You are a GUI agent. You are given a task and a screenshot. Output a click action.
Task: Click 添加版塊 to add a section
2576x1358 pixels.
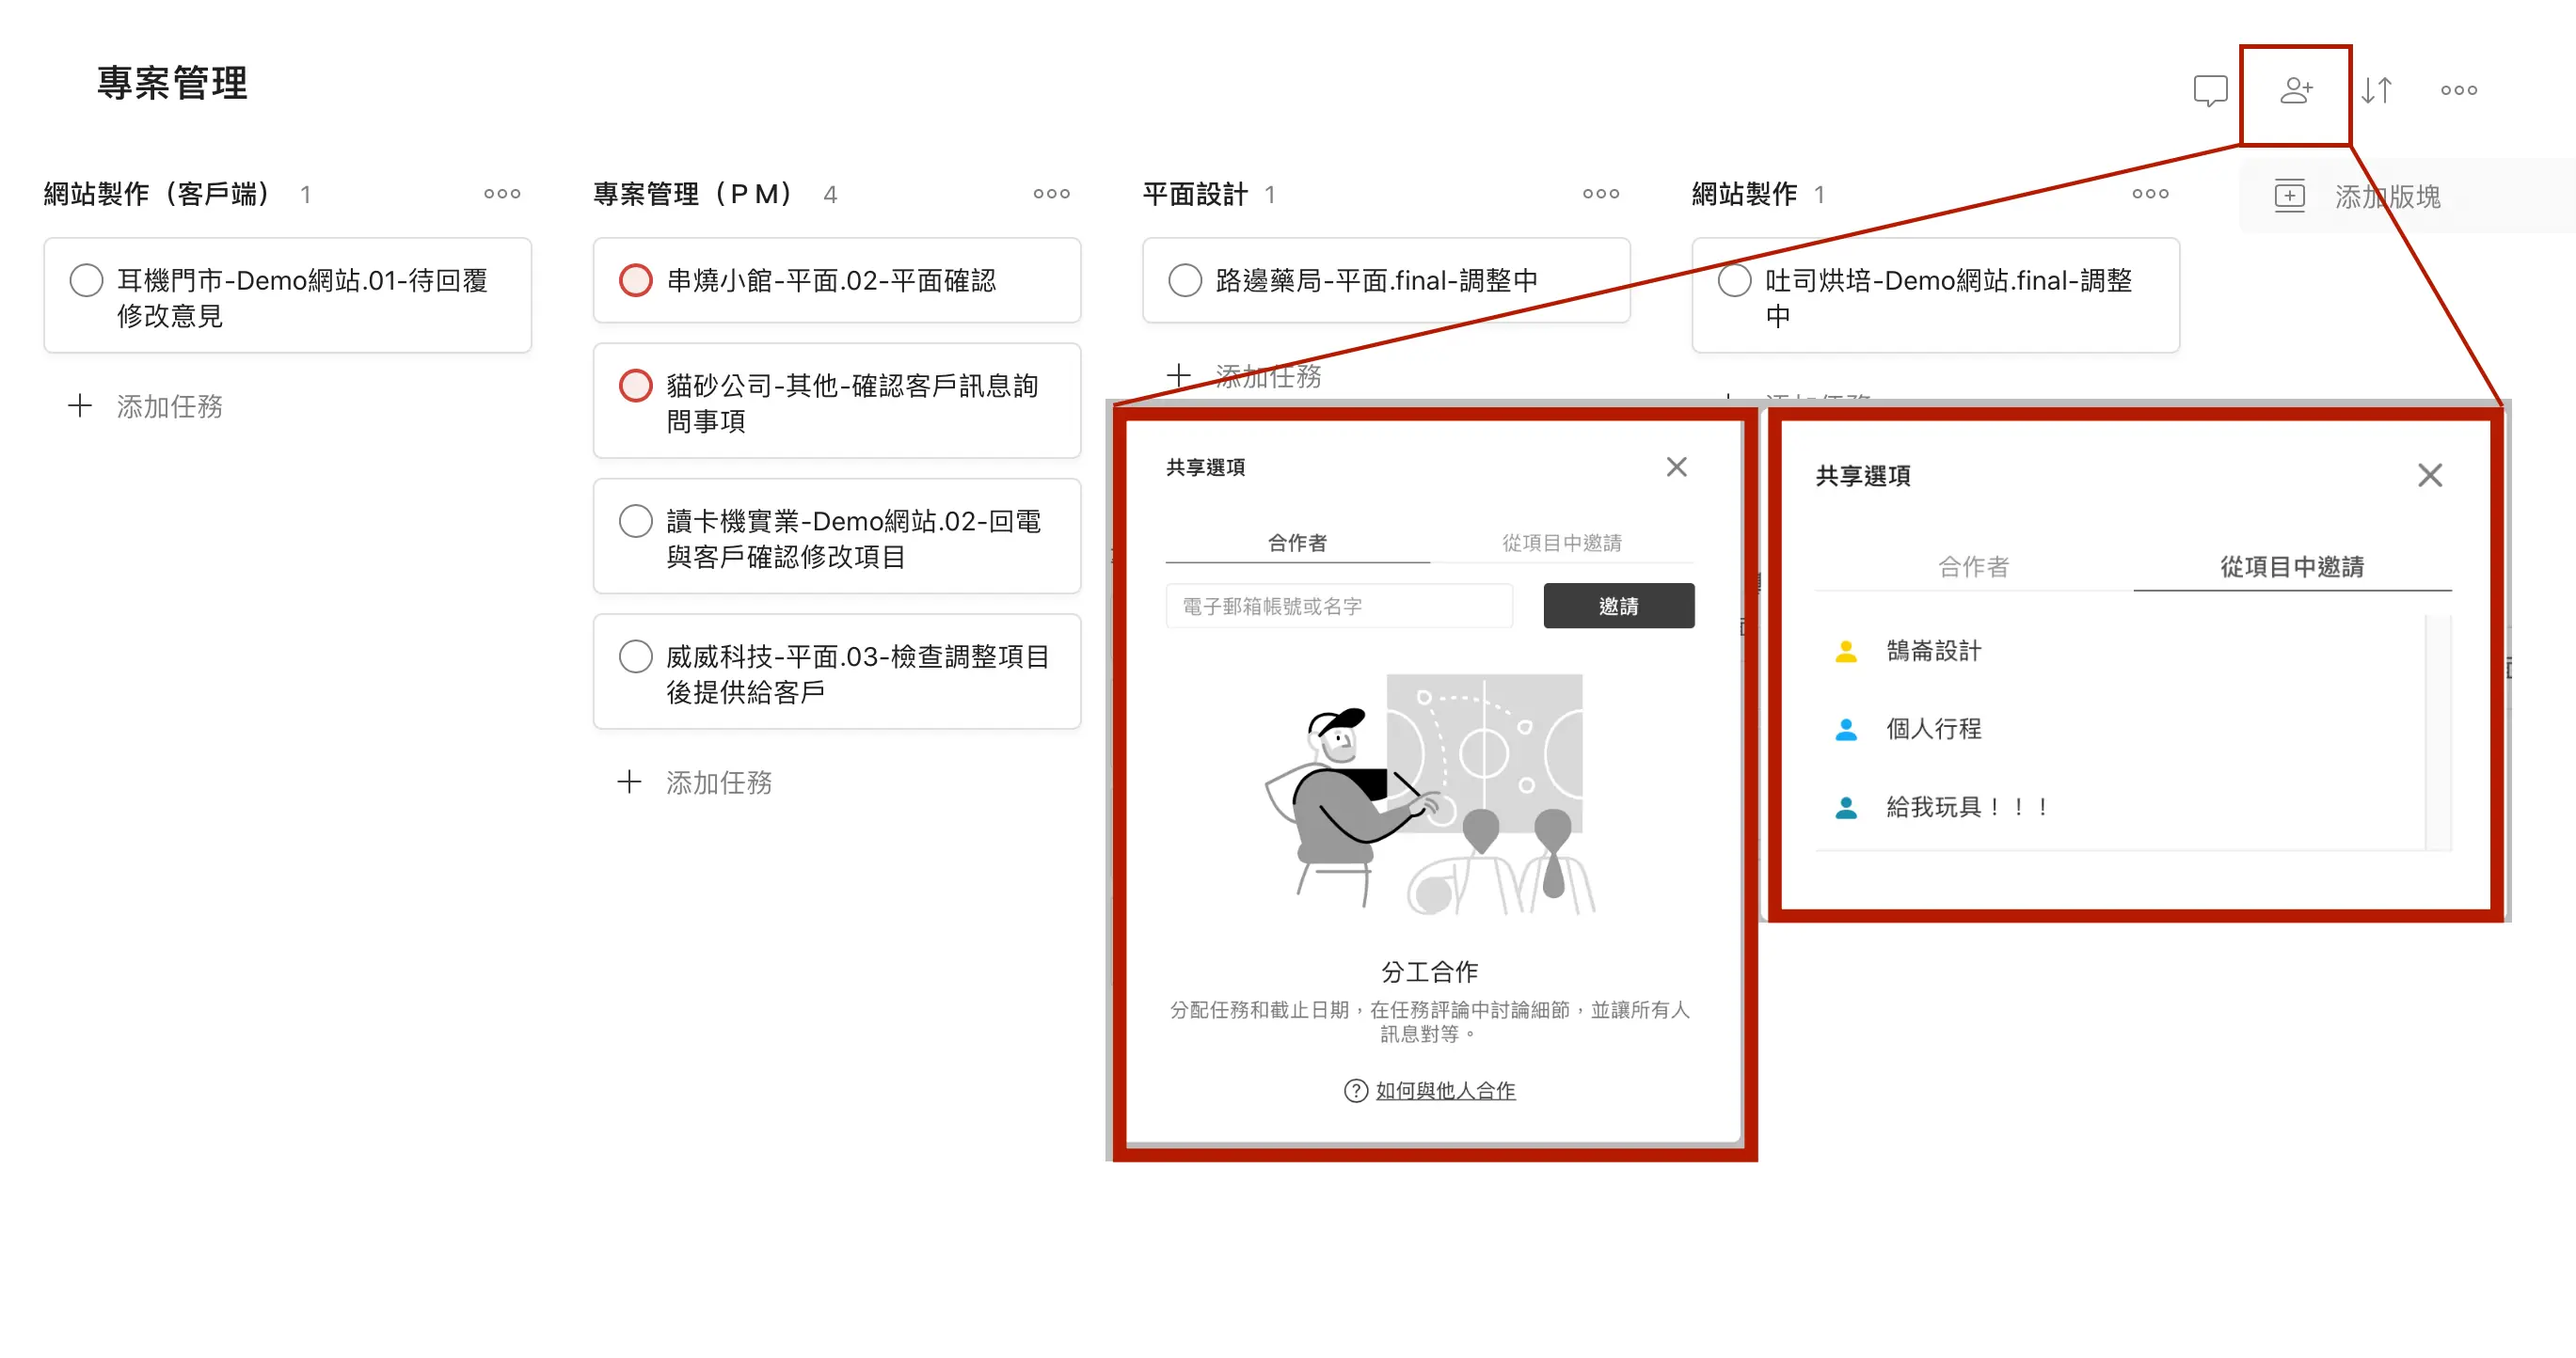click(2387, 197)
